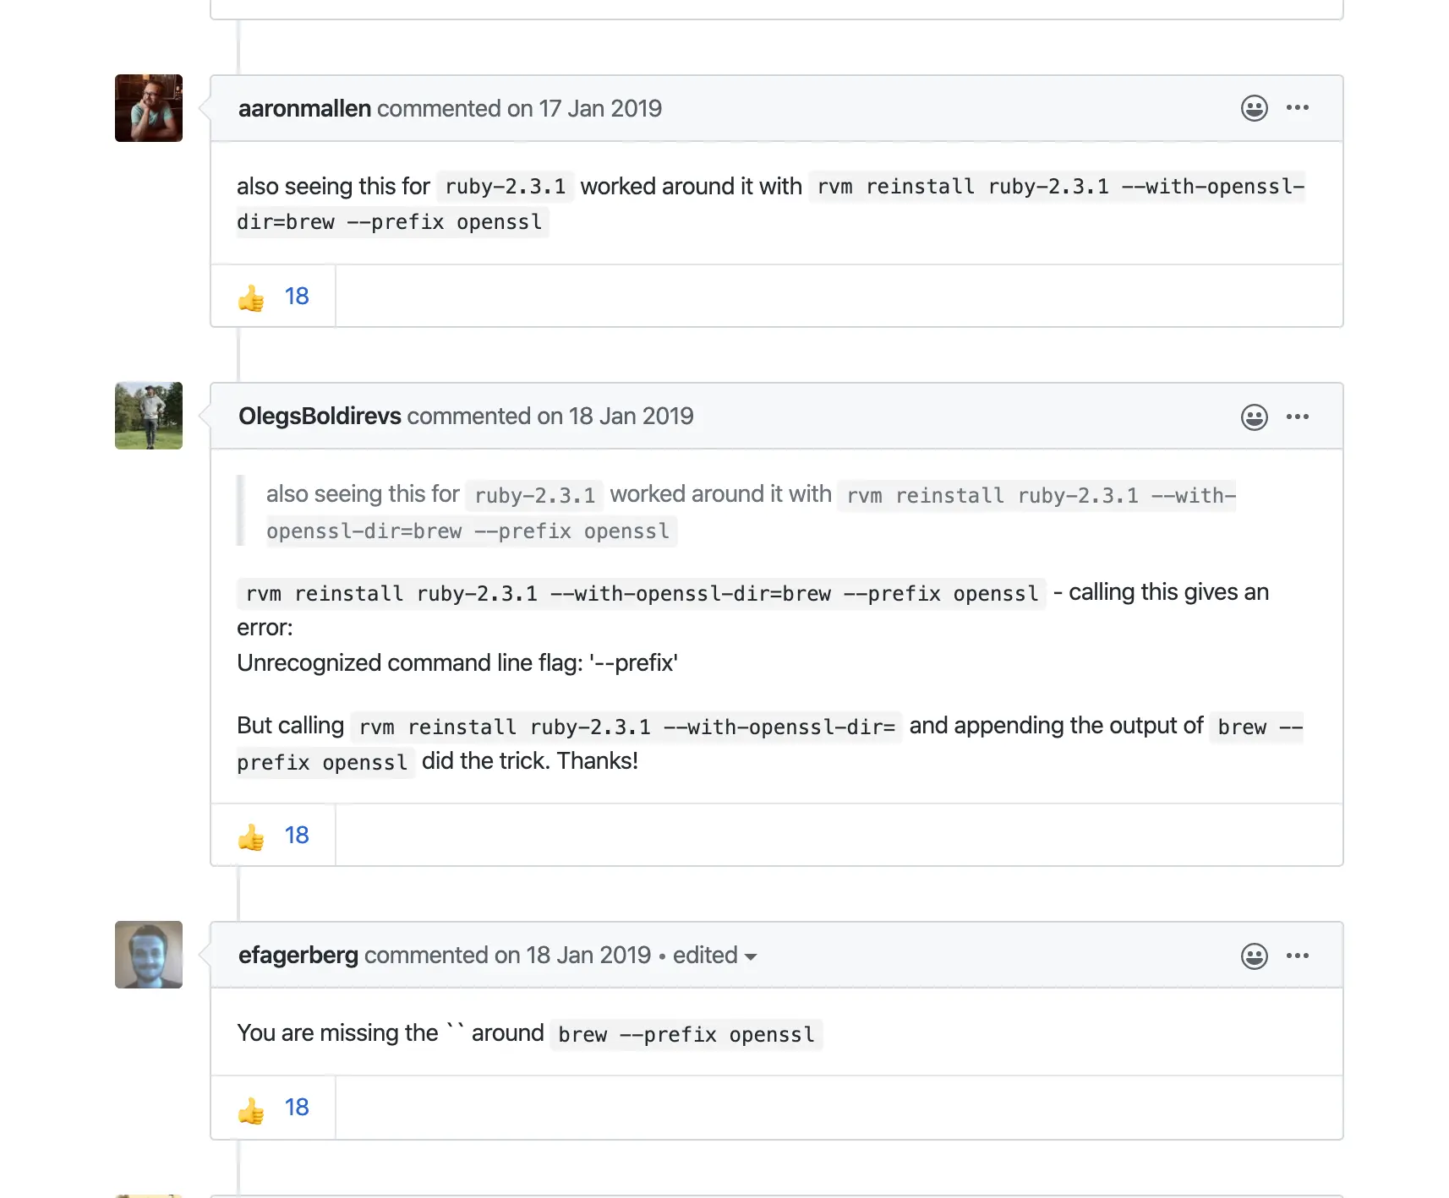Toggle thumbs up on efagerberg's comment
The width and height of the screenshot is (1449, 1198).
(x=273, y=1108)
